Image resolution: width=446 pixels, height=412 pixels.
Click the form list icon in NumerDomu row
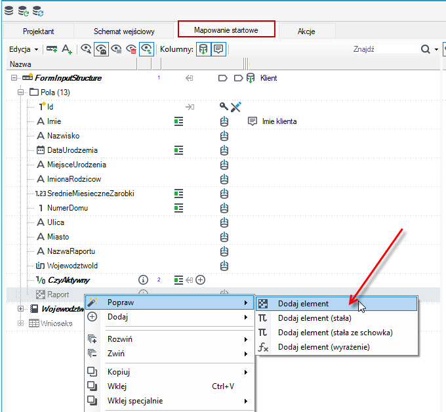tap(178, 208)
